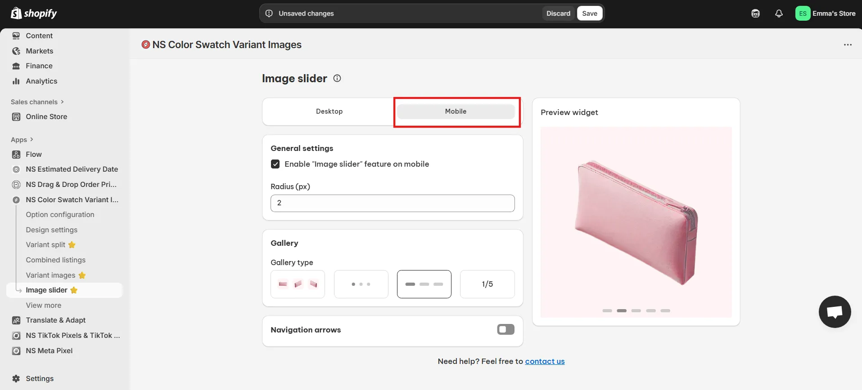The width and height of the screenshot is (862, 390).
Task: Select the dots gallery type
Action: (x=361, y=284)
